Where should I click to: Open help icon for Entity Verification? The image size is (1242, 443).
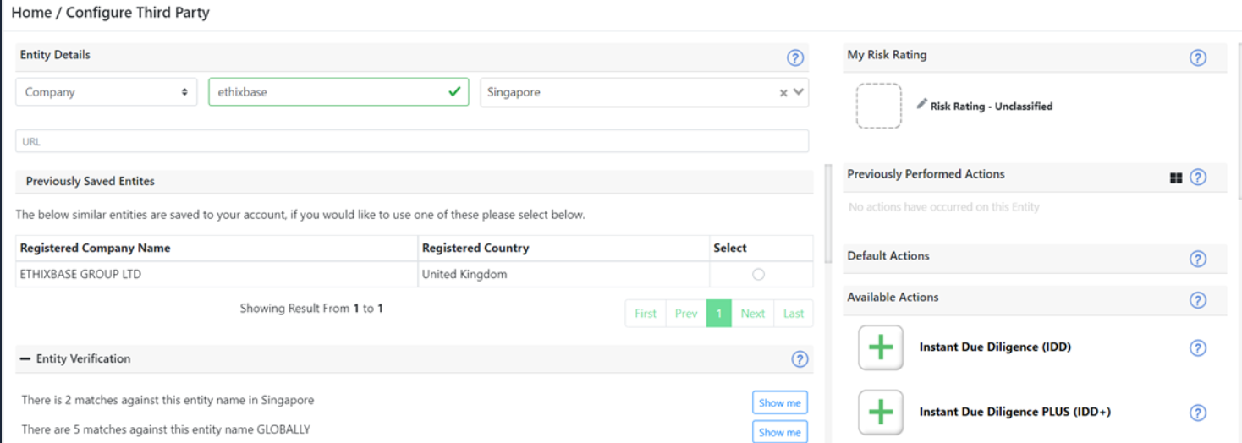[800, 359]
